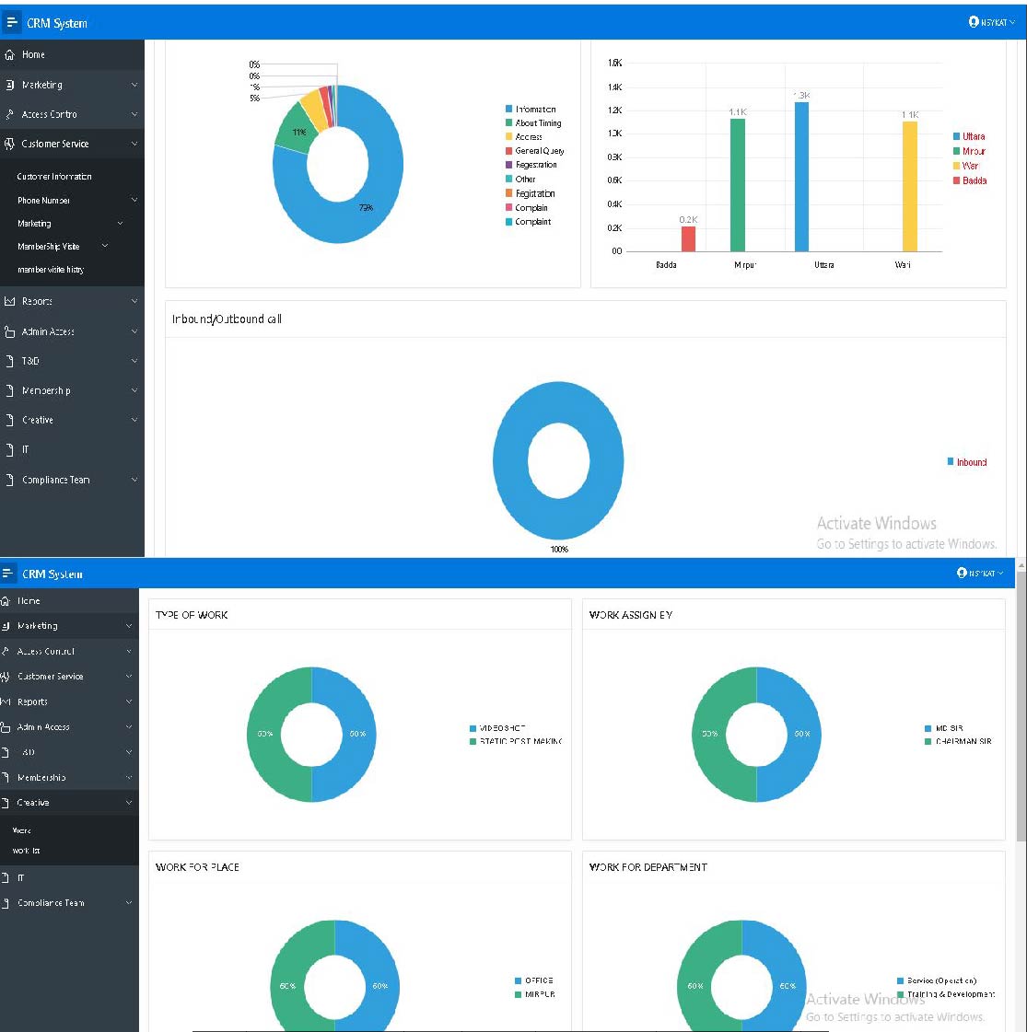Click yellow Wari bar in bar chart
This screenshot has height=1032, width=1027.
910,186
